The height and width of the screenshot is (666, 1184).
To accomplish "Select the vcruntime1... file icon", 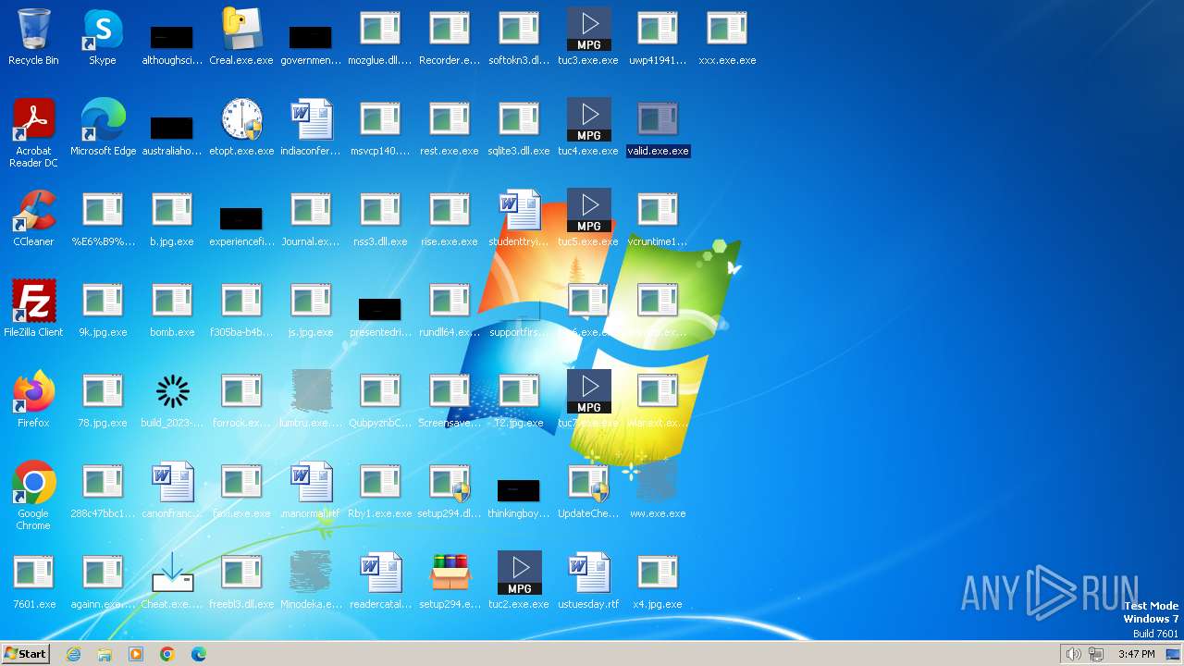I will click(x=658, y=210).
